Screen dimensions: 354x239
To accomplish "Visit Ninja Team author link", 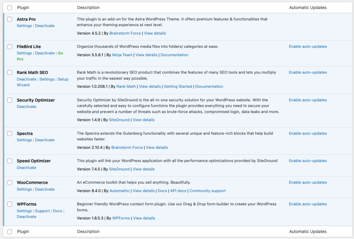I will (122, 55).
